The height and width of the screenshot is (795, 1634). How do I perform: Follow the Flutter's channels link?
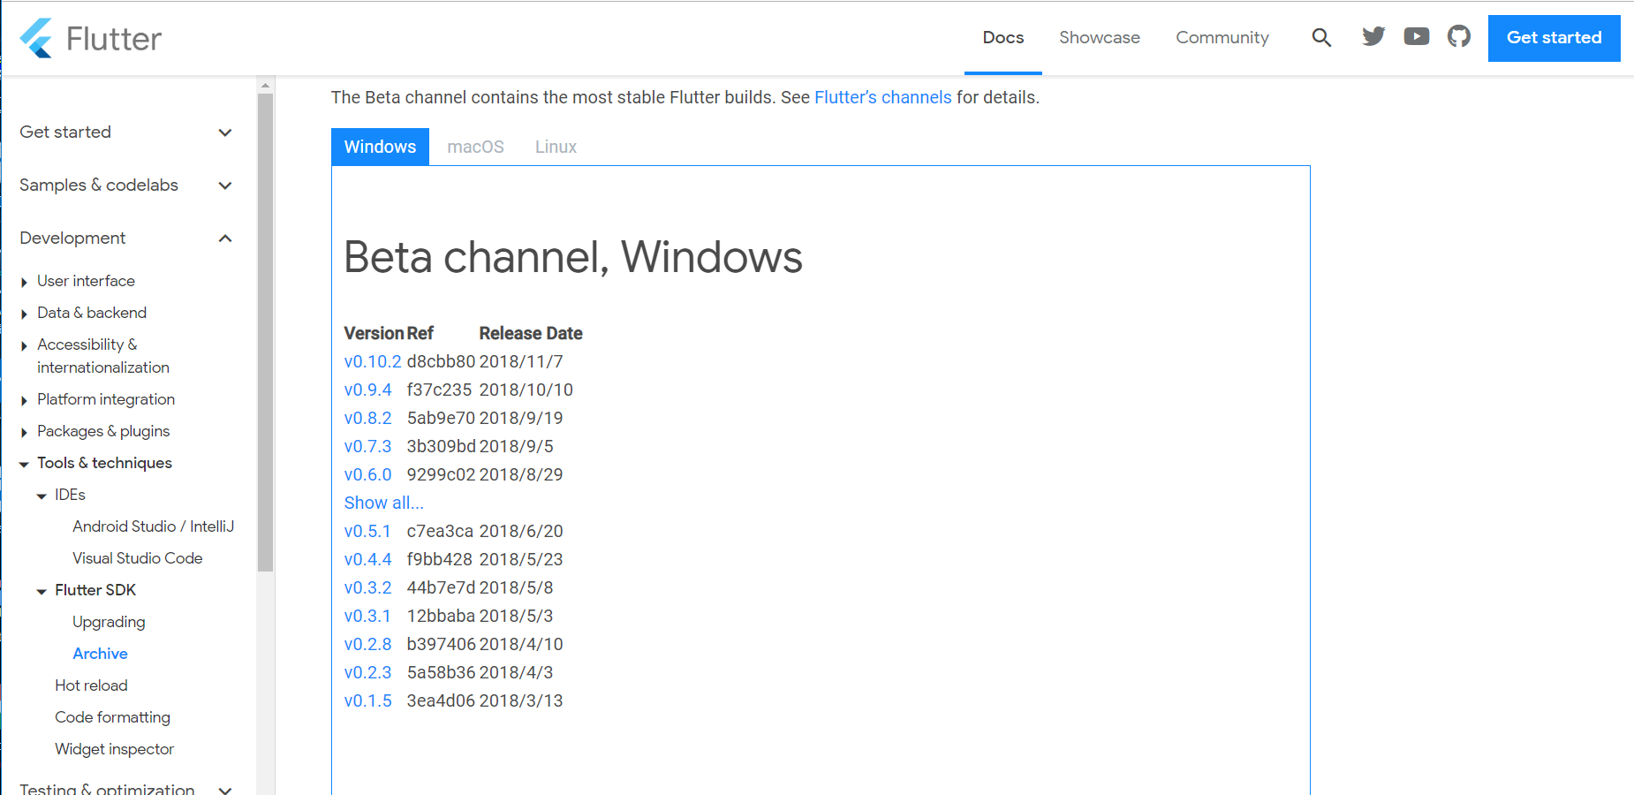click(x=882, y=97)
